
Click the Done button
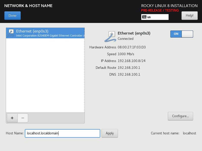pyautogui.click(x=12, y=16)
